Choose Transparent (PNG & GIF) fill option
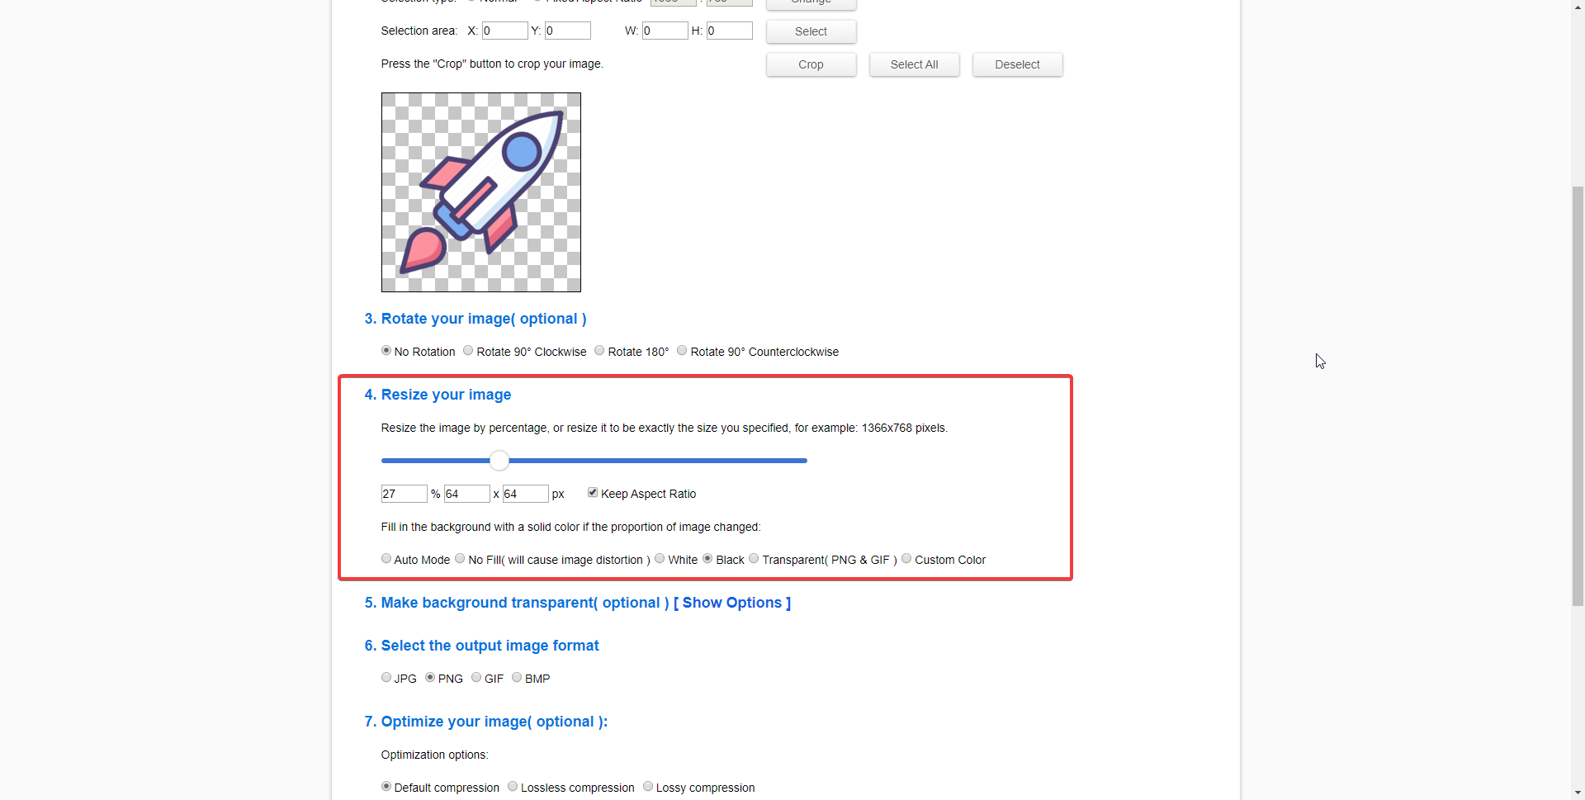The image size is (1585, 800). [x=754, y=559]
